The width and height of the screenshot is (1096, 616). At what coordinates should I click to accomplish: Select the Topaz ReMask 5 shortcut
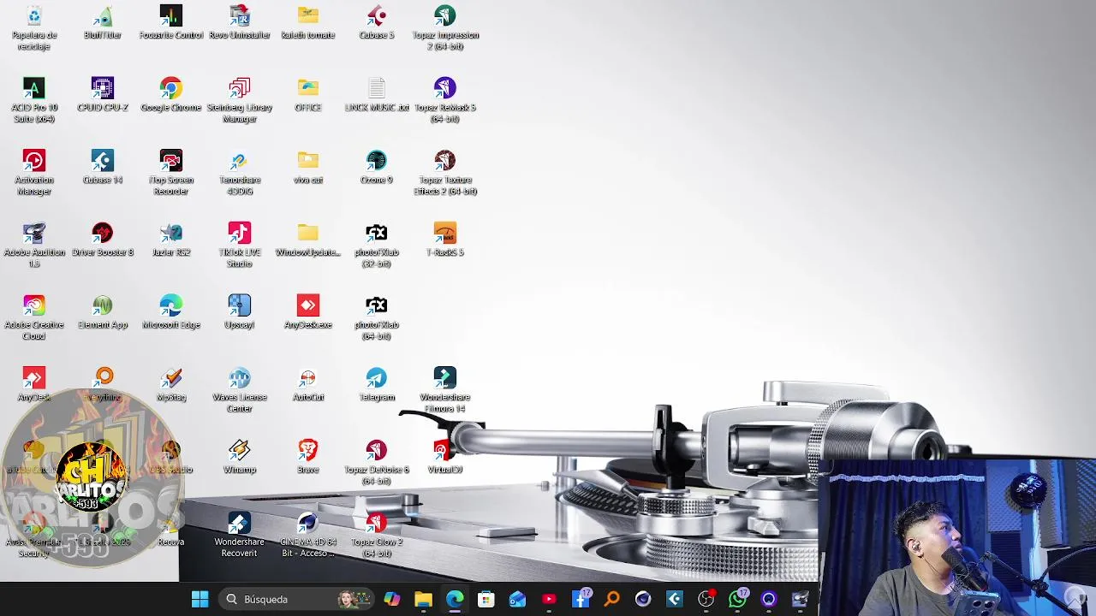445,99
